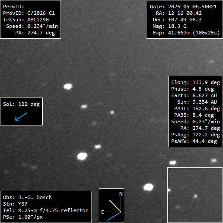Click the yellow line in compass box
Image resolution: width=223 pixels, height=223 pixels.
pyautogui.click(x=115, y=206)
